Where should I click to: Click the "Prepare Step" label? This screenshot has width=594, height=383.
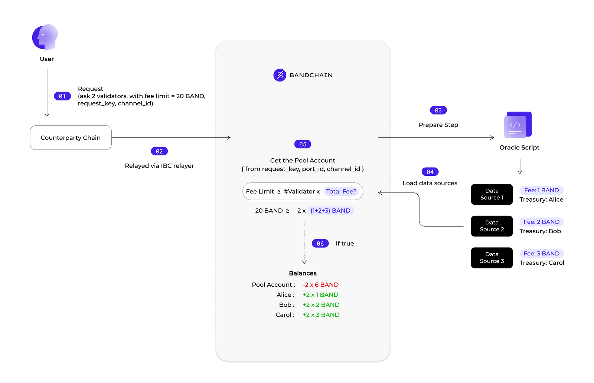point(438,125)
